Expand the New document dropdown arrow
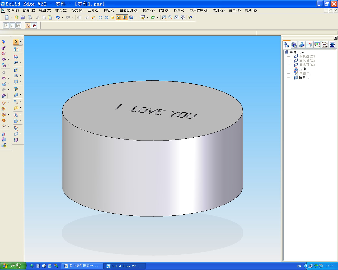 (x=11, y=17)
